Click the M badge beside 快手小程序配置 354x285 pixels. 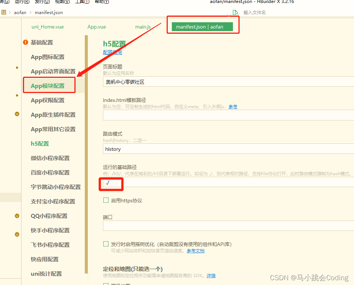(x=17, y=234)
